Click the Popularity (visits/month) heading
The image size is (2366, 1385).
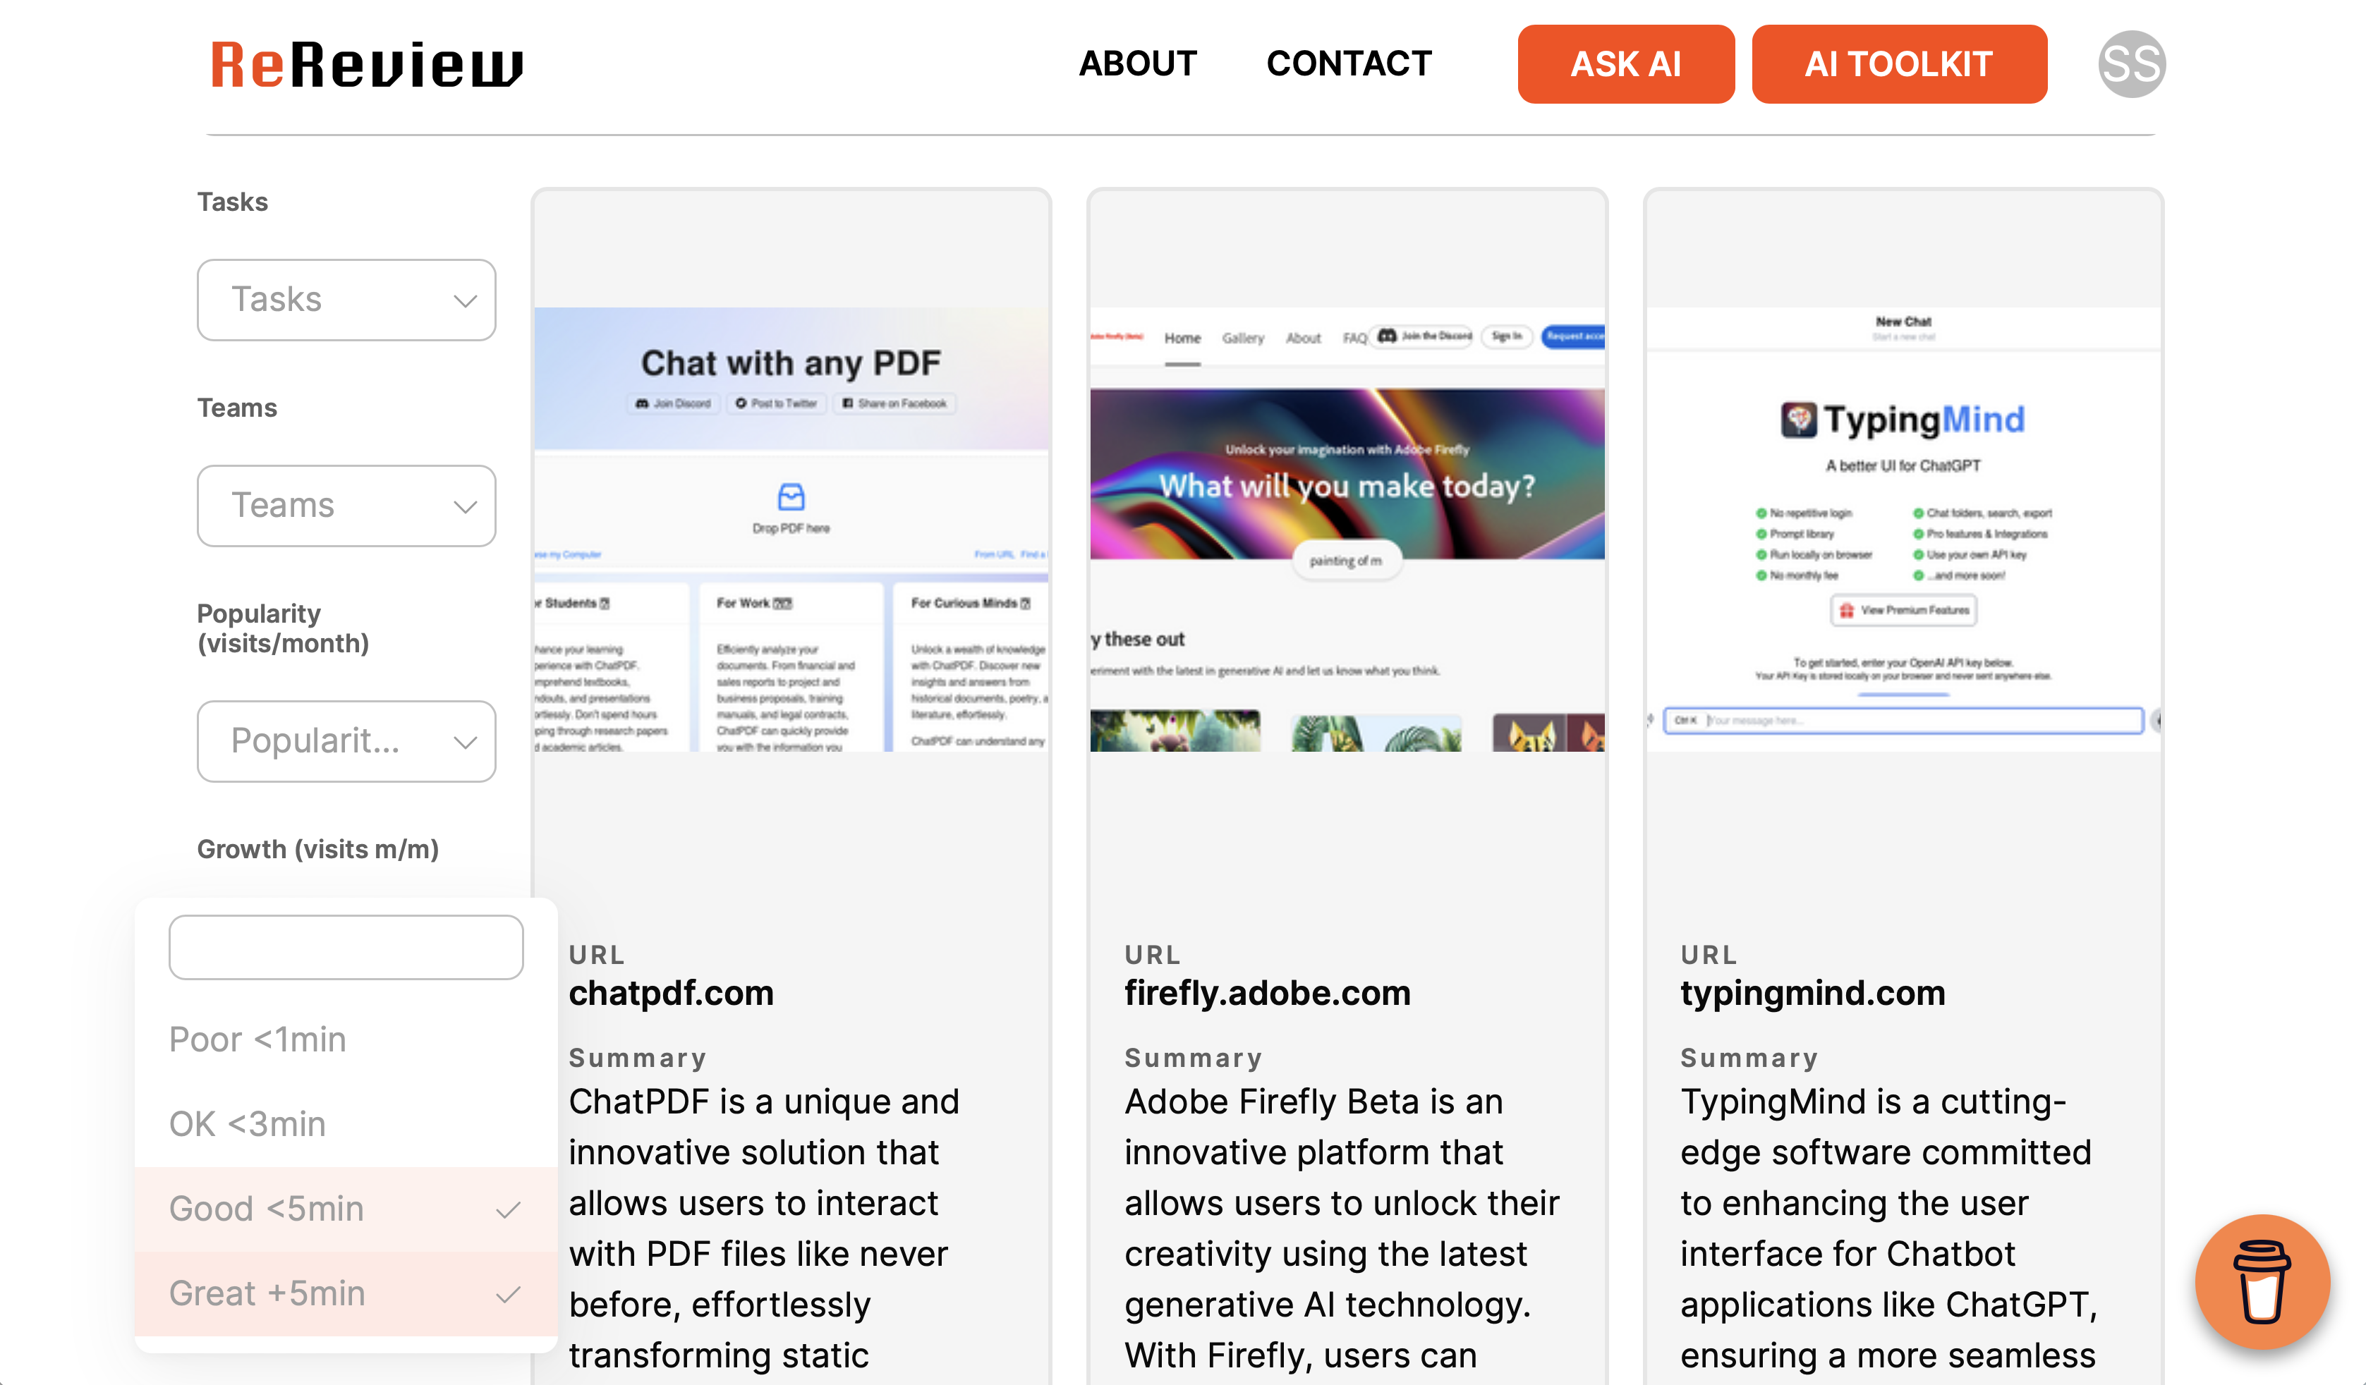click(283, 628)
